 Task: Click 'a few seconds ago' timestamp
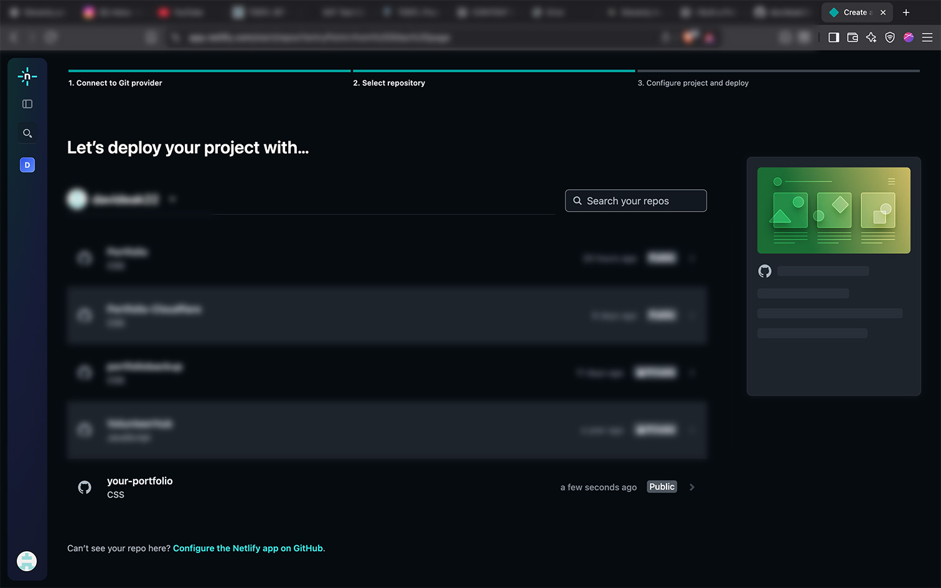[x=599, y=487]
